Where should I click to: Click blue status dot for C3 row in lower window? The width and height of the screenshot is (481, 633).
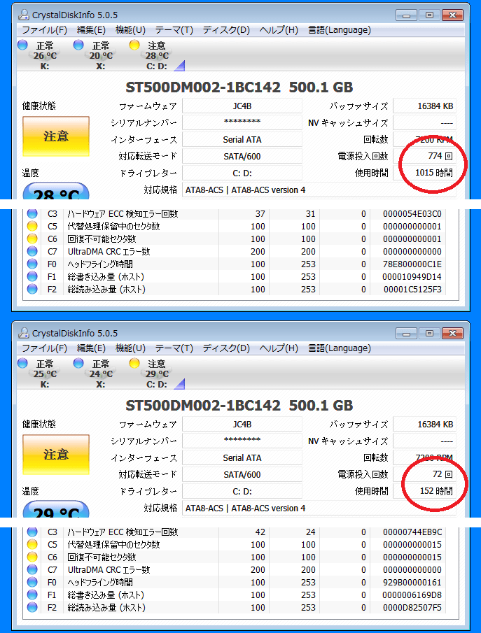click(32, 532)
